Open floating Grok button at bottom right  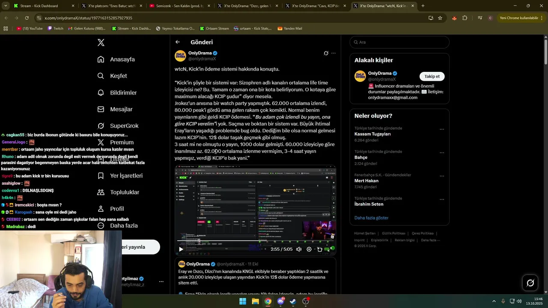[x=530, y=283]
